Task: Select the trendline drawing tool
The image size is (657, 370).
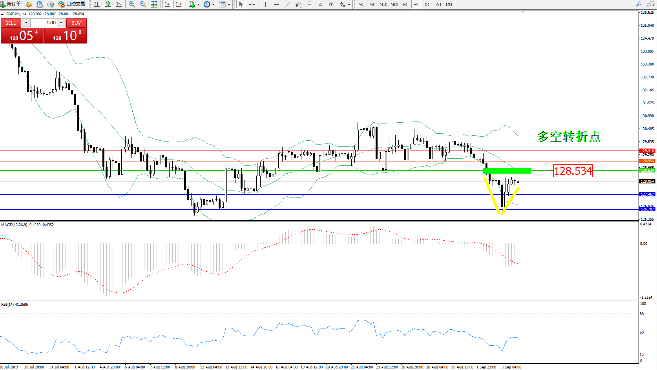Action: (x=288, y=4)
